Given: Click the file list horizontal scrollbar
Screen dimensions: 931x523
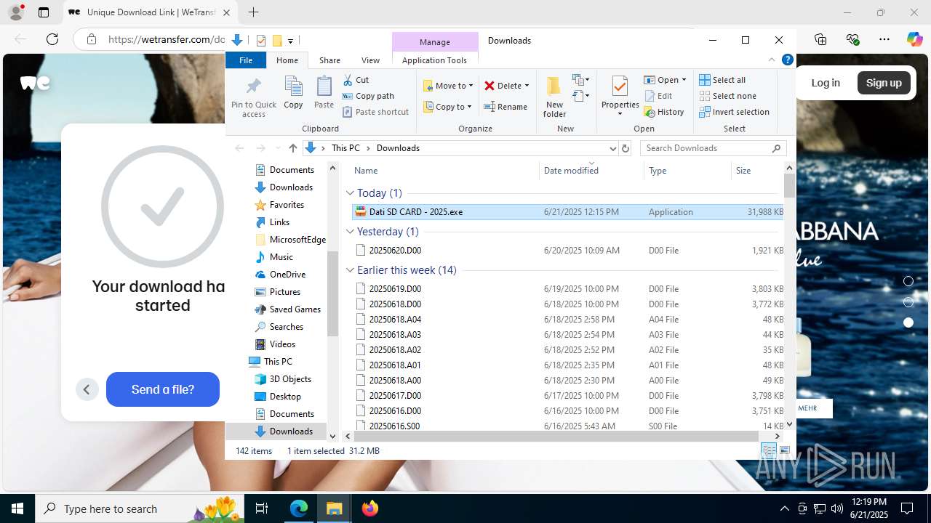Looking at the screenshot, I should coord(557,436).
